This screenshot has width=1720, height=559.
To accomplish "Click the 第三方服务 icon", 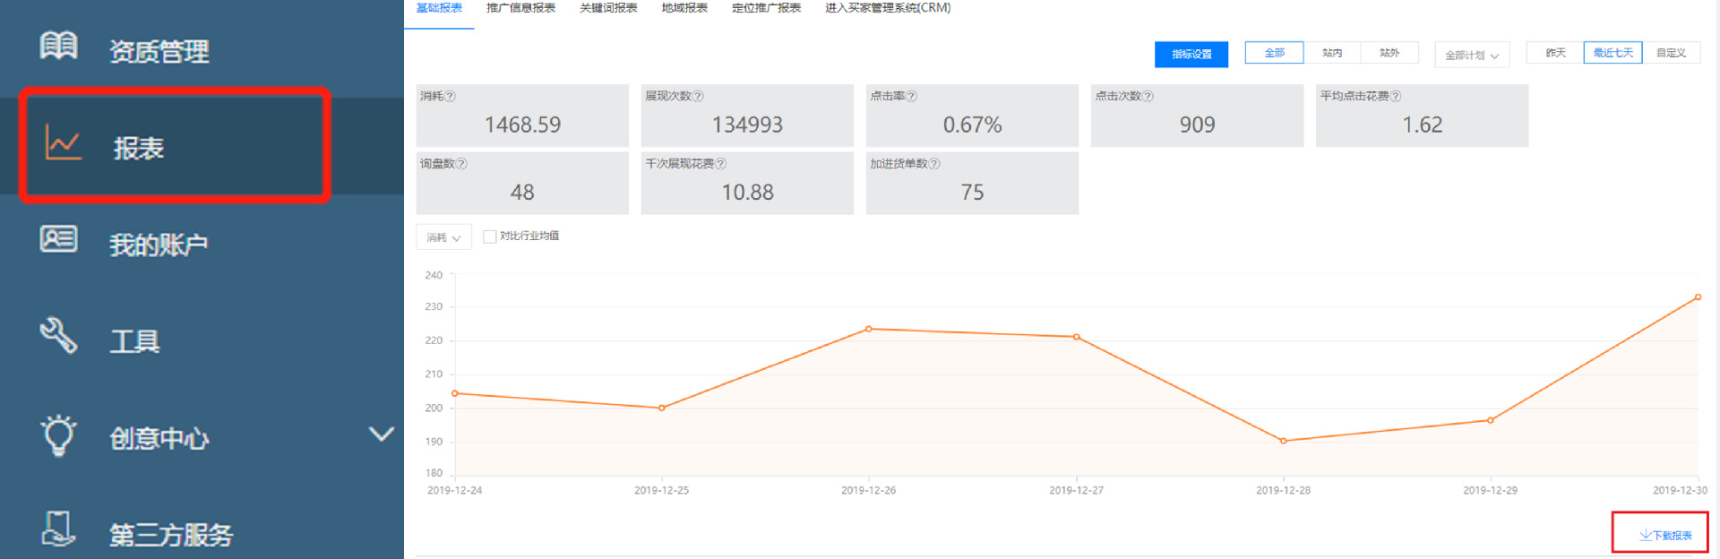I will tap(59, 529).
